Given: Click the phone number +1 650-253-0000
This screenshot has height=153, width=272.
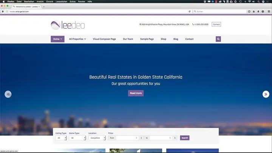Looking at the screenshot, I should [x=201, y=25].
